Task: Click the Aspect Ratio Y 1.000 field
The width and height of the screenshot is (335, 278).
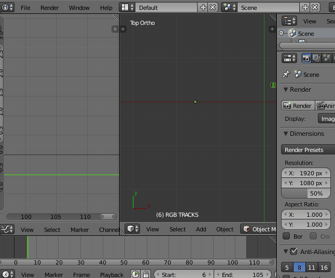Action: coord(306,225)
